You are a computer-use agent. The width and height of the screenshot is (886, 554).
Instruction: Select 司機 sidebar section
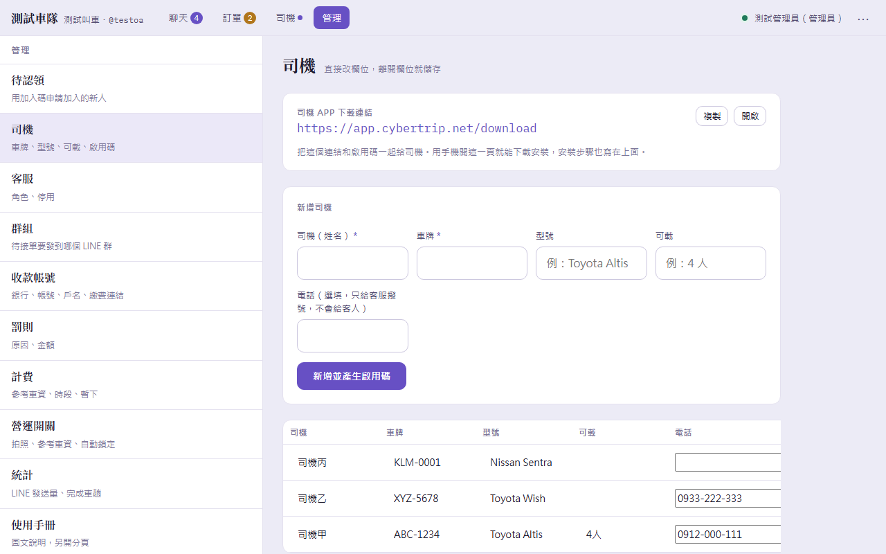(x=132, y=138)
